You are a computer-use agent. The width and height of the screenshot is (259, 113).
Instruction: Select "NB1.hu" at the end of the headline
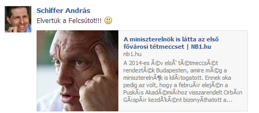pyautogui.click(x=201, y=47)
